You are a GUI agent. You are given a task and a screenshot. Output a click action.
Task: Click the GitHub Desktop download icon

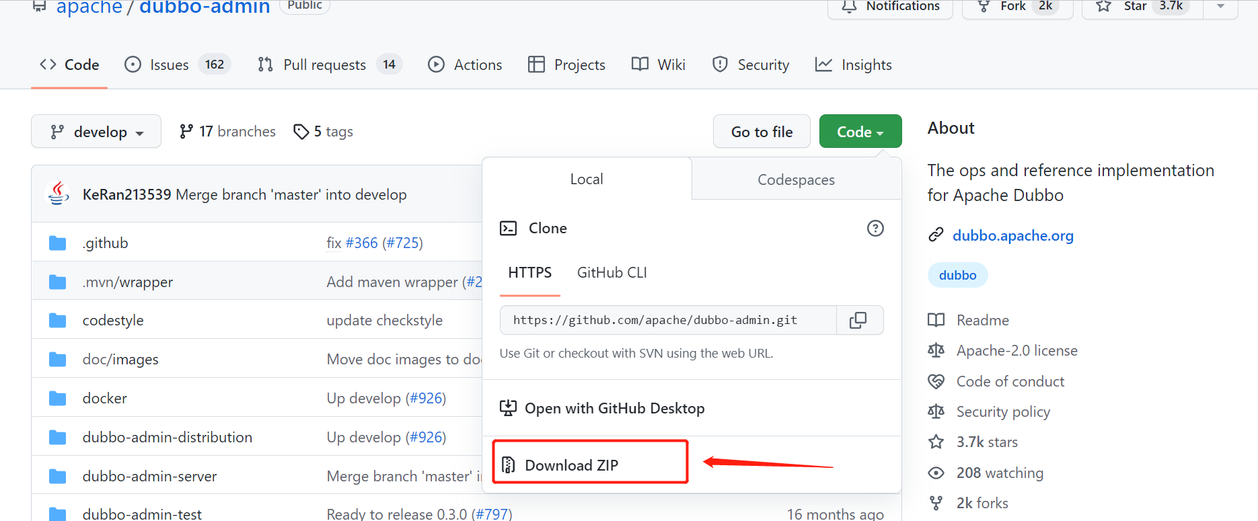tap(508, 408)
